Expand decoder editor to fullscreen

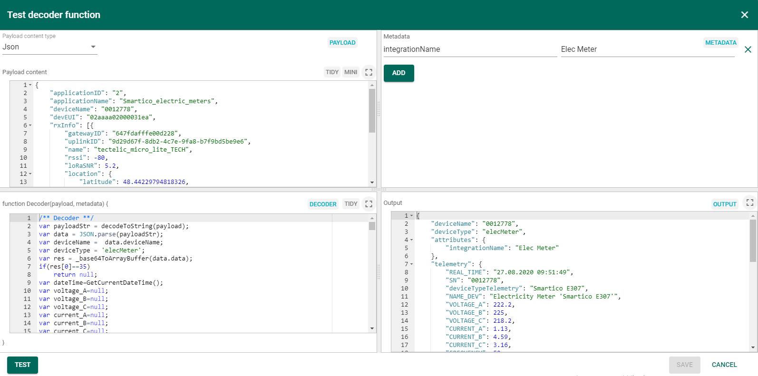pos(369,204)
